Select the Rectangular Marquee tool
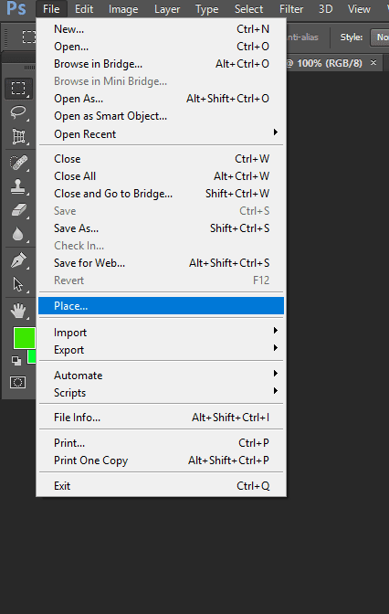The image size is (389, 614). pyautogui.click(x=18, y=89)
